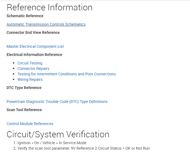Open Testing for Intermittent Conditions link

click(x=66, y=74)
